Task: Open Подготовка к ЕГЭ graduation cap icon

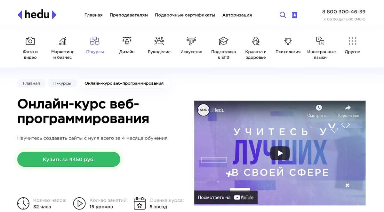Action: [x=224, y=41]
